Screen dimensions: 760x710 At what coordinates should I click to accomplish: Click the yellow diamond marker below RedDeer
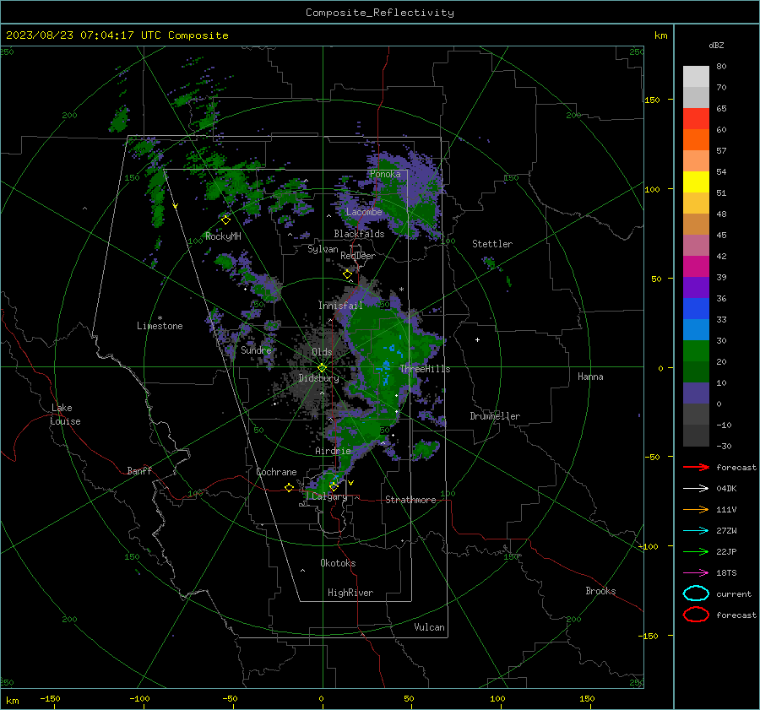(347, 274)
